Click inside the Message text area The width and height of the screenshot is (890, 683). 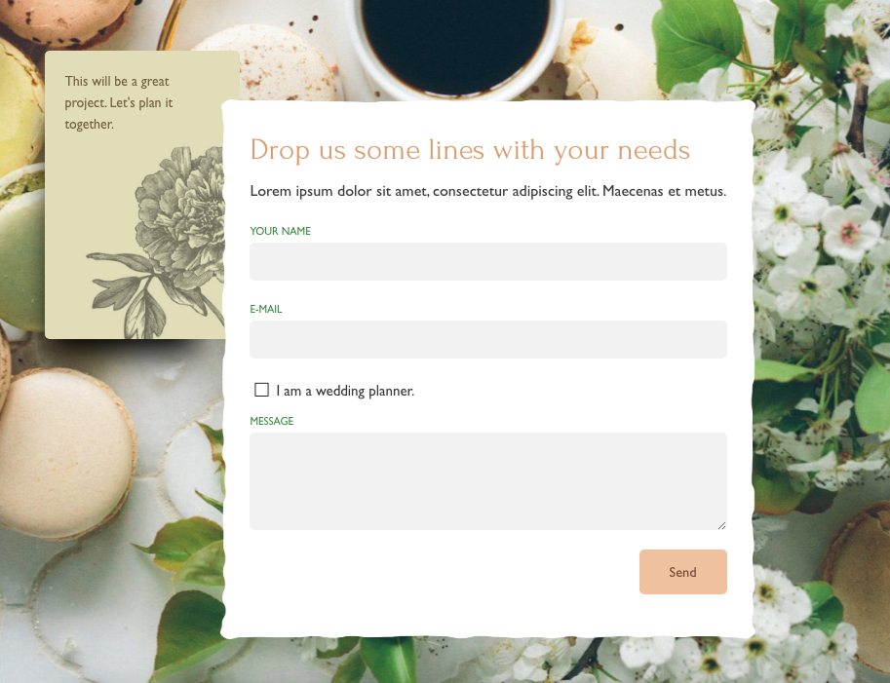pyautogui.click(x=488, y=481)
